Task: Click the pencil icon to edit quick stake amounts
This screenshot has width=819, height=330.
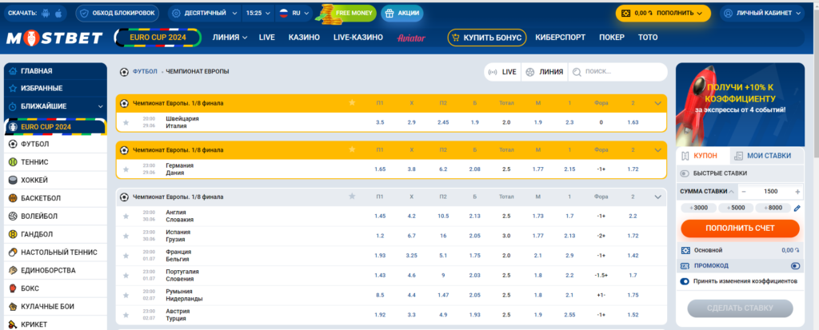Action: (x=797, y=208)
